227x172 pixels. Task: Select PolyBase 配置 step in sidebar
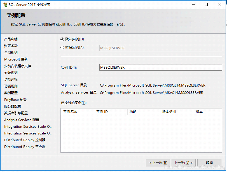click(15, 100)
